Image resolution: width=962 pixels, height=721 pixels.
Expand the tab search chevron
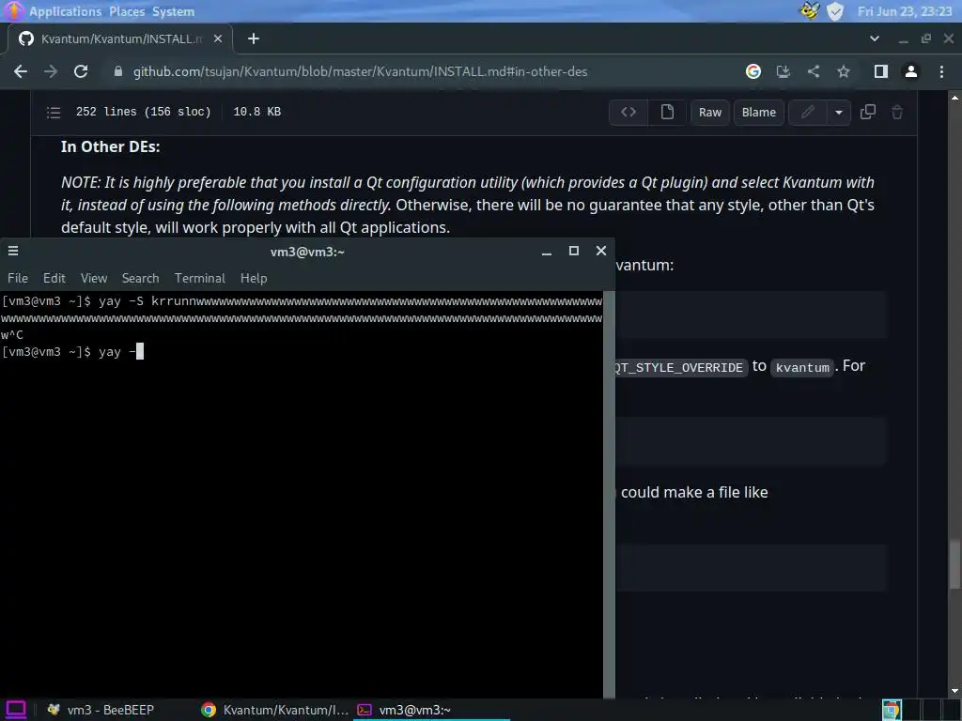tap(875, 38)
